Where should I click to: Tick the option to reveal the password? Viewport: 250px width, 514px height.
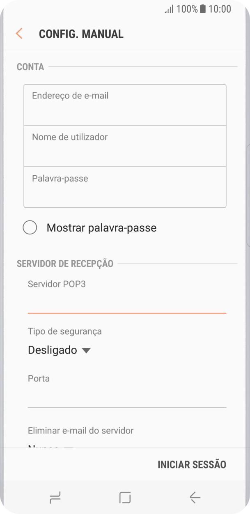tap(30, 227)
